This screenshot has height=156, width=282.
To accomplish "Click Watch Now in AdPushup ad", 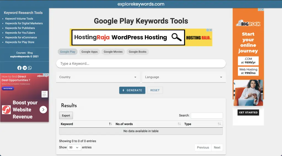I will (8, 88).
